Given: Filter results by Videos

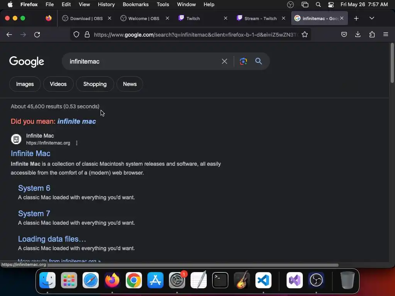Looking at the screenshot, I should click(x=58, y=84).
